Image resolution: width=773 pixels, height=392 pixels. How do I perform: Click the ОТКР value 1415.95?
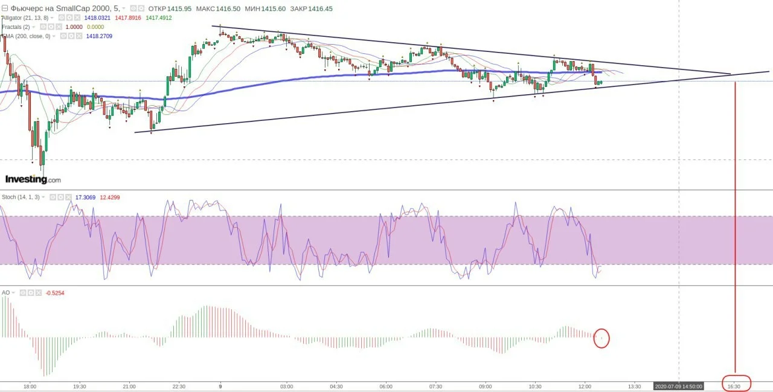(x=179, y=9)
